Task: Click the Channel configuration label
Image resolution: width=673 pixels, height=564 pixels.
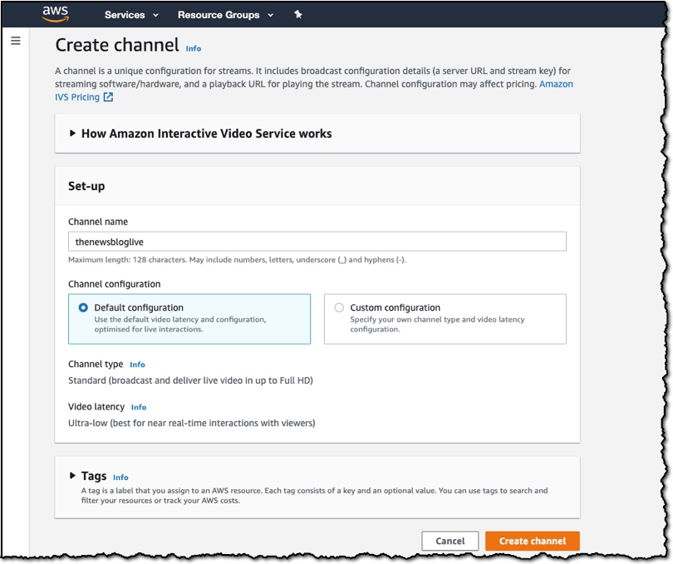Action: click(114, 284)
